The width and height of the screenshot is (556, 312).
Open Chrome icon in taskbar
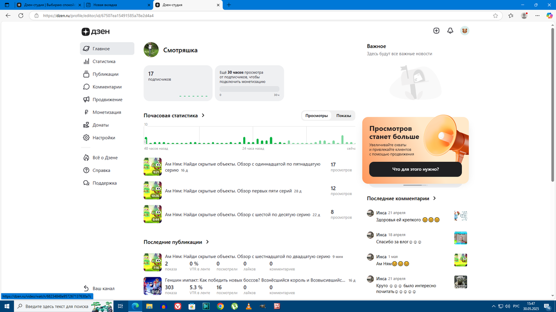tap(221, 306)
